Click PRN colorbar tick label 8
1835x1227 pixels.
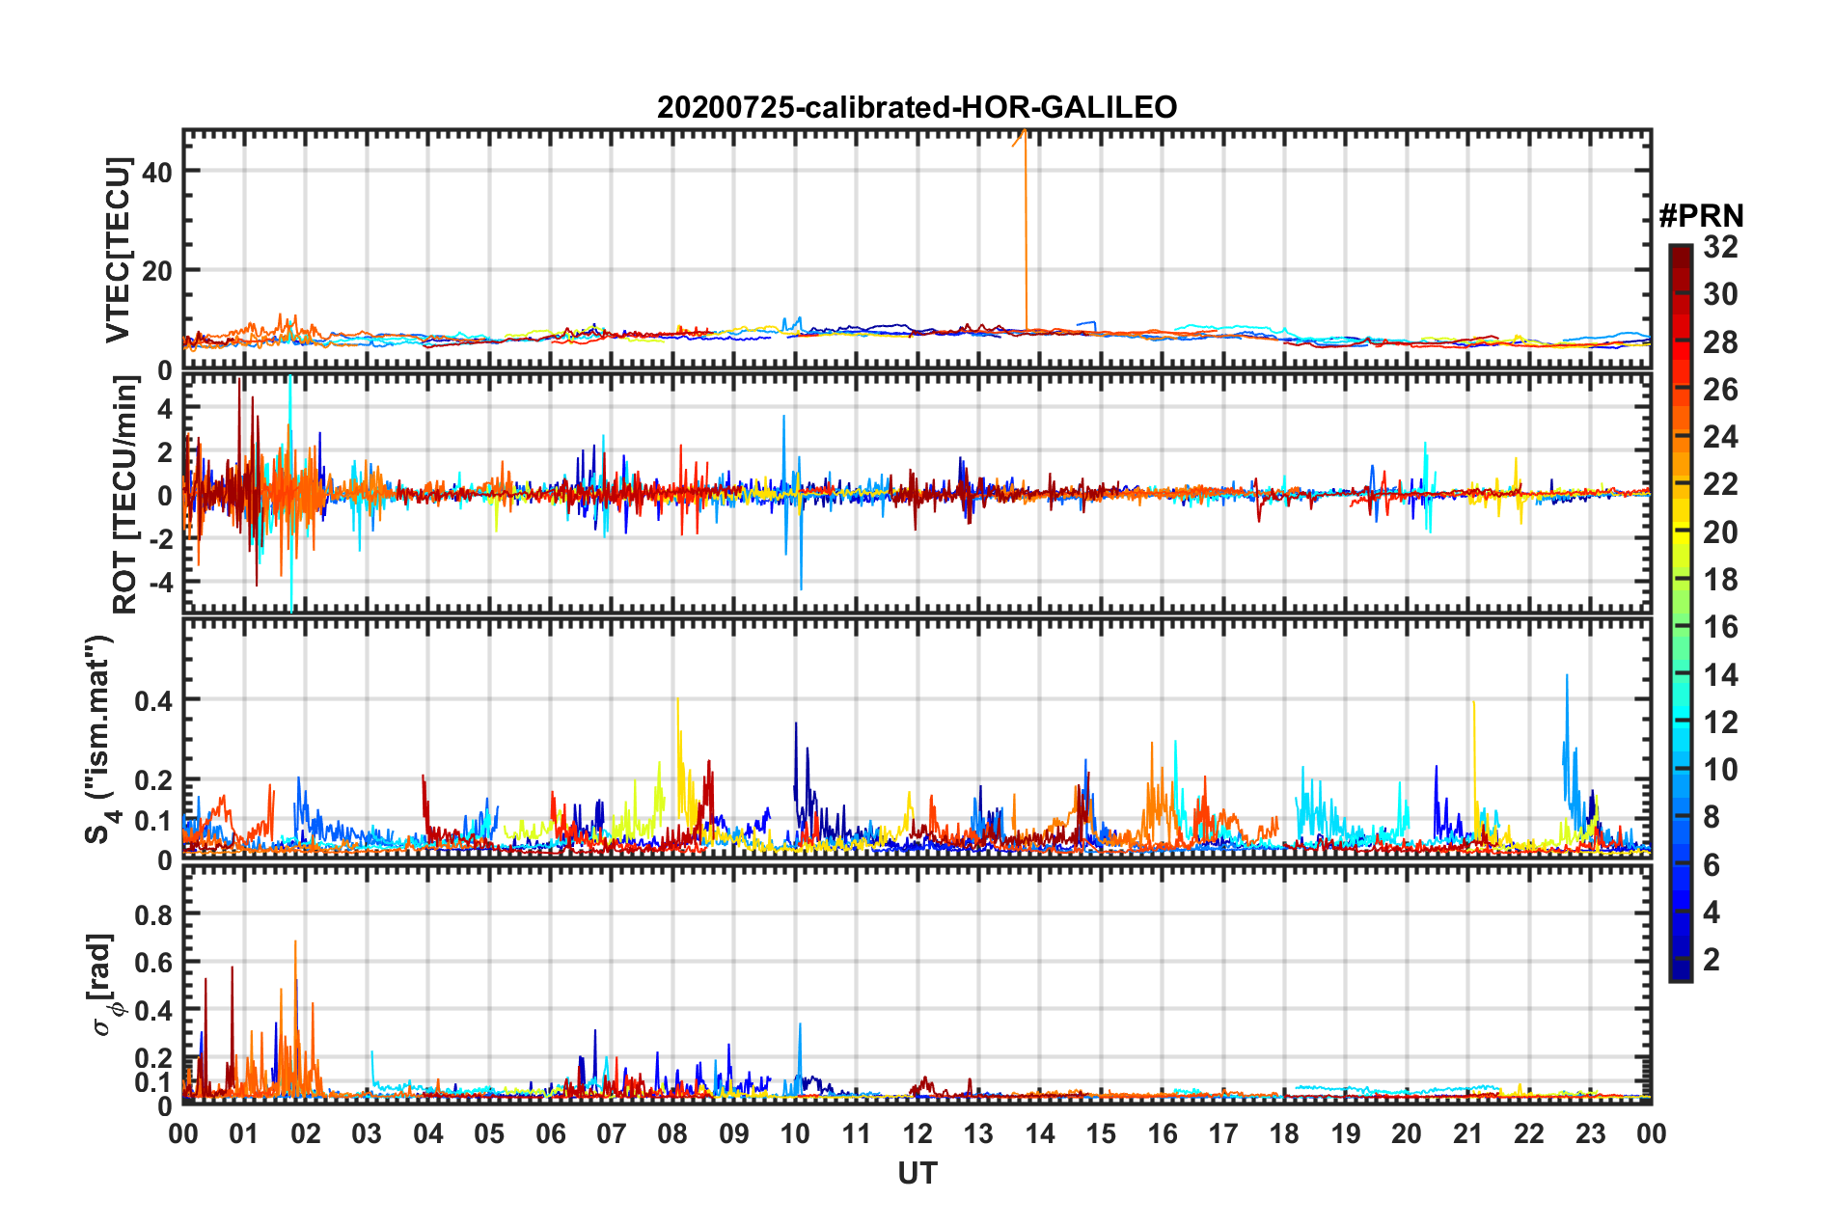point(1712,817)
